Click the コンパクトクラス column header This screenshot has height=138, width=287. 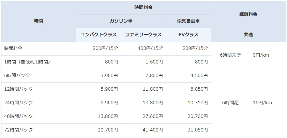tap(99, 35)
